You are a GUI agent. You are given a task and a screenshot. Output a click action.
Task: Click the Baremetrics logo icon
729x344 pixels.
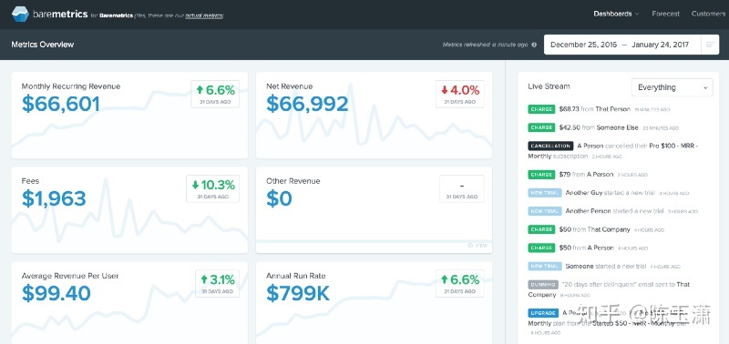pyautogui.click(x=20, y=14)
